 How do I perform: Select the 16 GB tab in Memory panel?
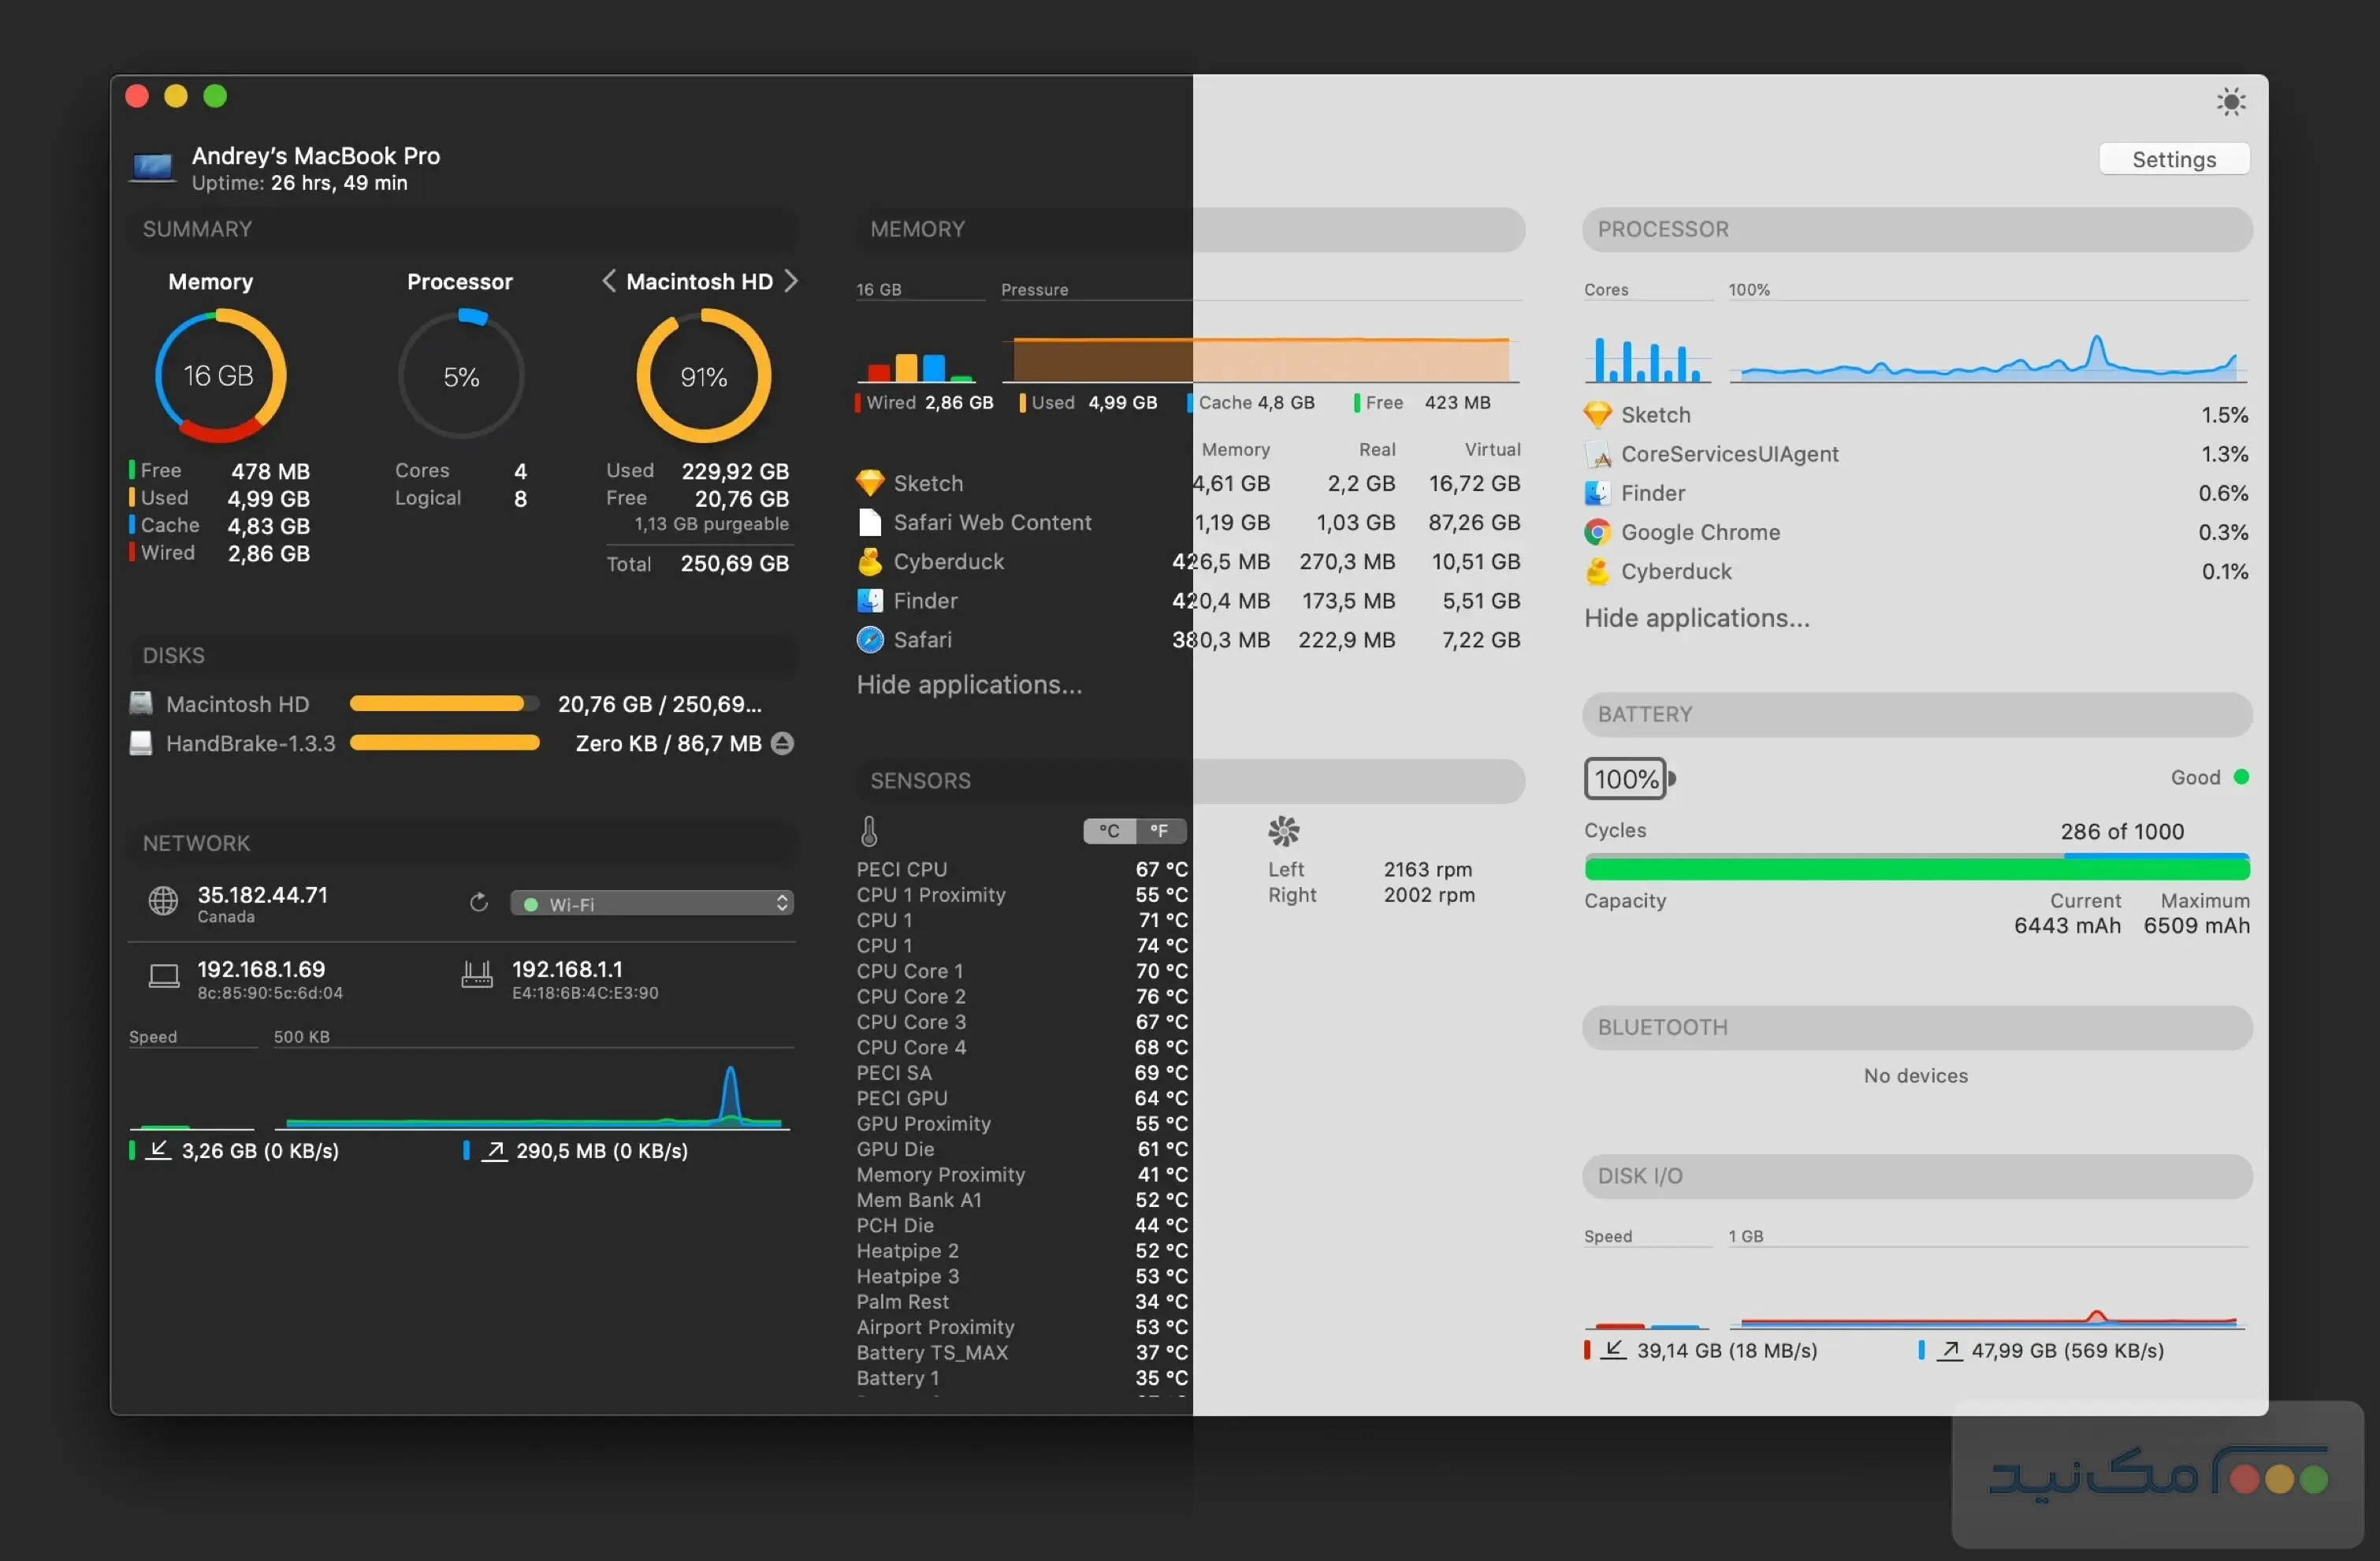pos(880,289)
